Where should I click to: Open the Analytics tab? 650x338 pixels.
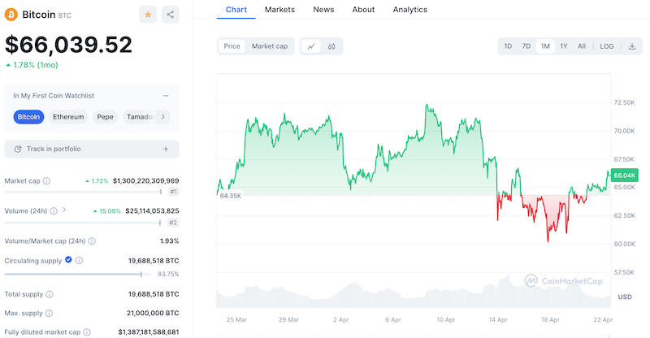pos(410,10)
